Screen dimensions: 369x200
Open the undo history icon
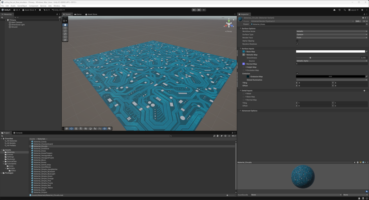339,10
